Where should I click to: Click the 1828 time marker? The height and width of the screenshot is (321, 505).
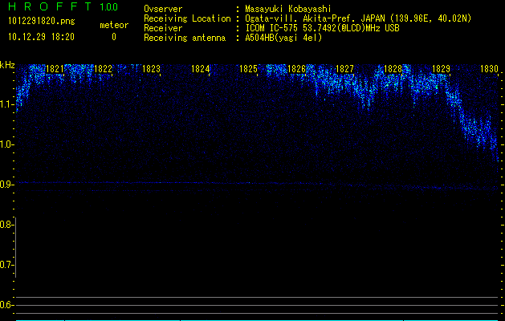pos(393,69)
